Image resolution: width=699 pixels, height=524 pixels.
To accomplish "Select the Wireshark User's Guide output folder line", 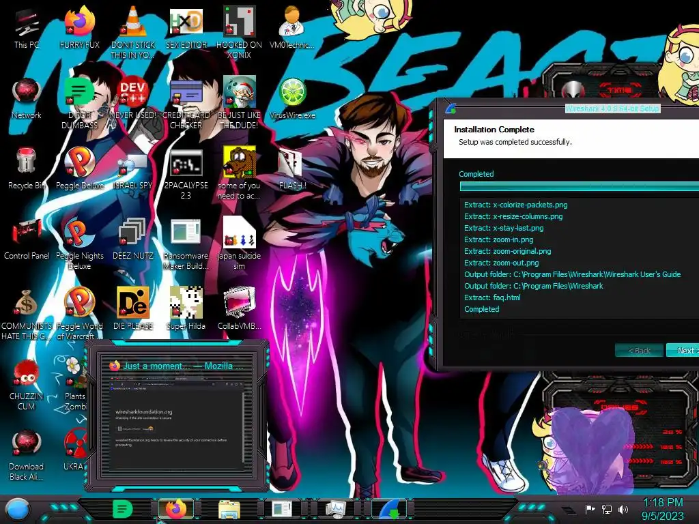I will pyautogui.click(x=573, y=274).
